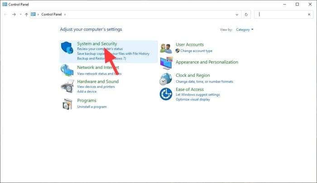Open the Appearance and Personalization monitor icon

pyautogui.click(x=166, y=63)
